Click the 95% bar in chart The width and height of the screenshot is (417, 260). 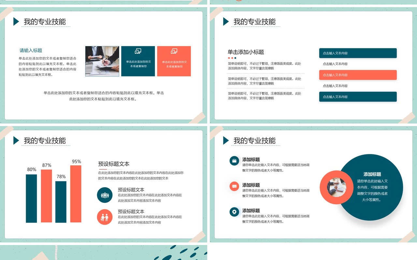coord(76,194)
